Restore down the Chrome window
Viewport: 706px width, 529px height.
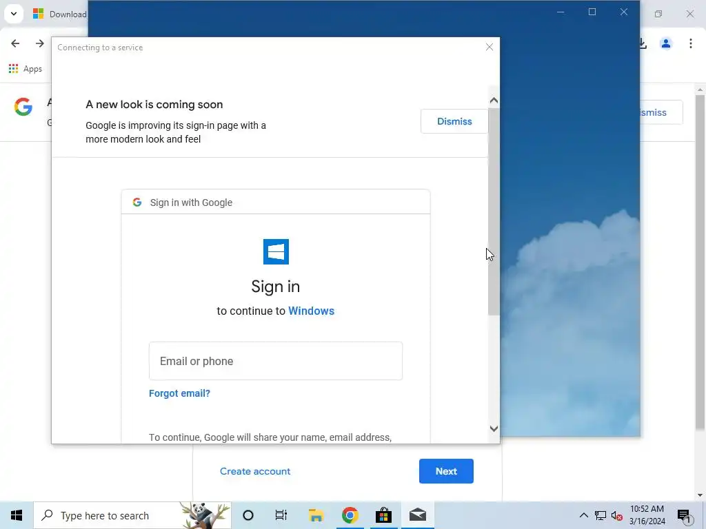(658, 14)
